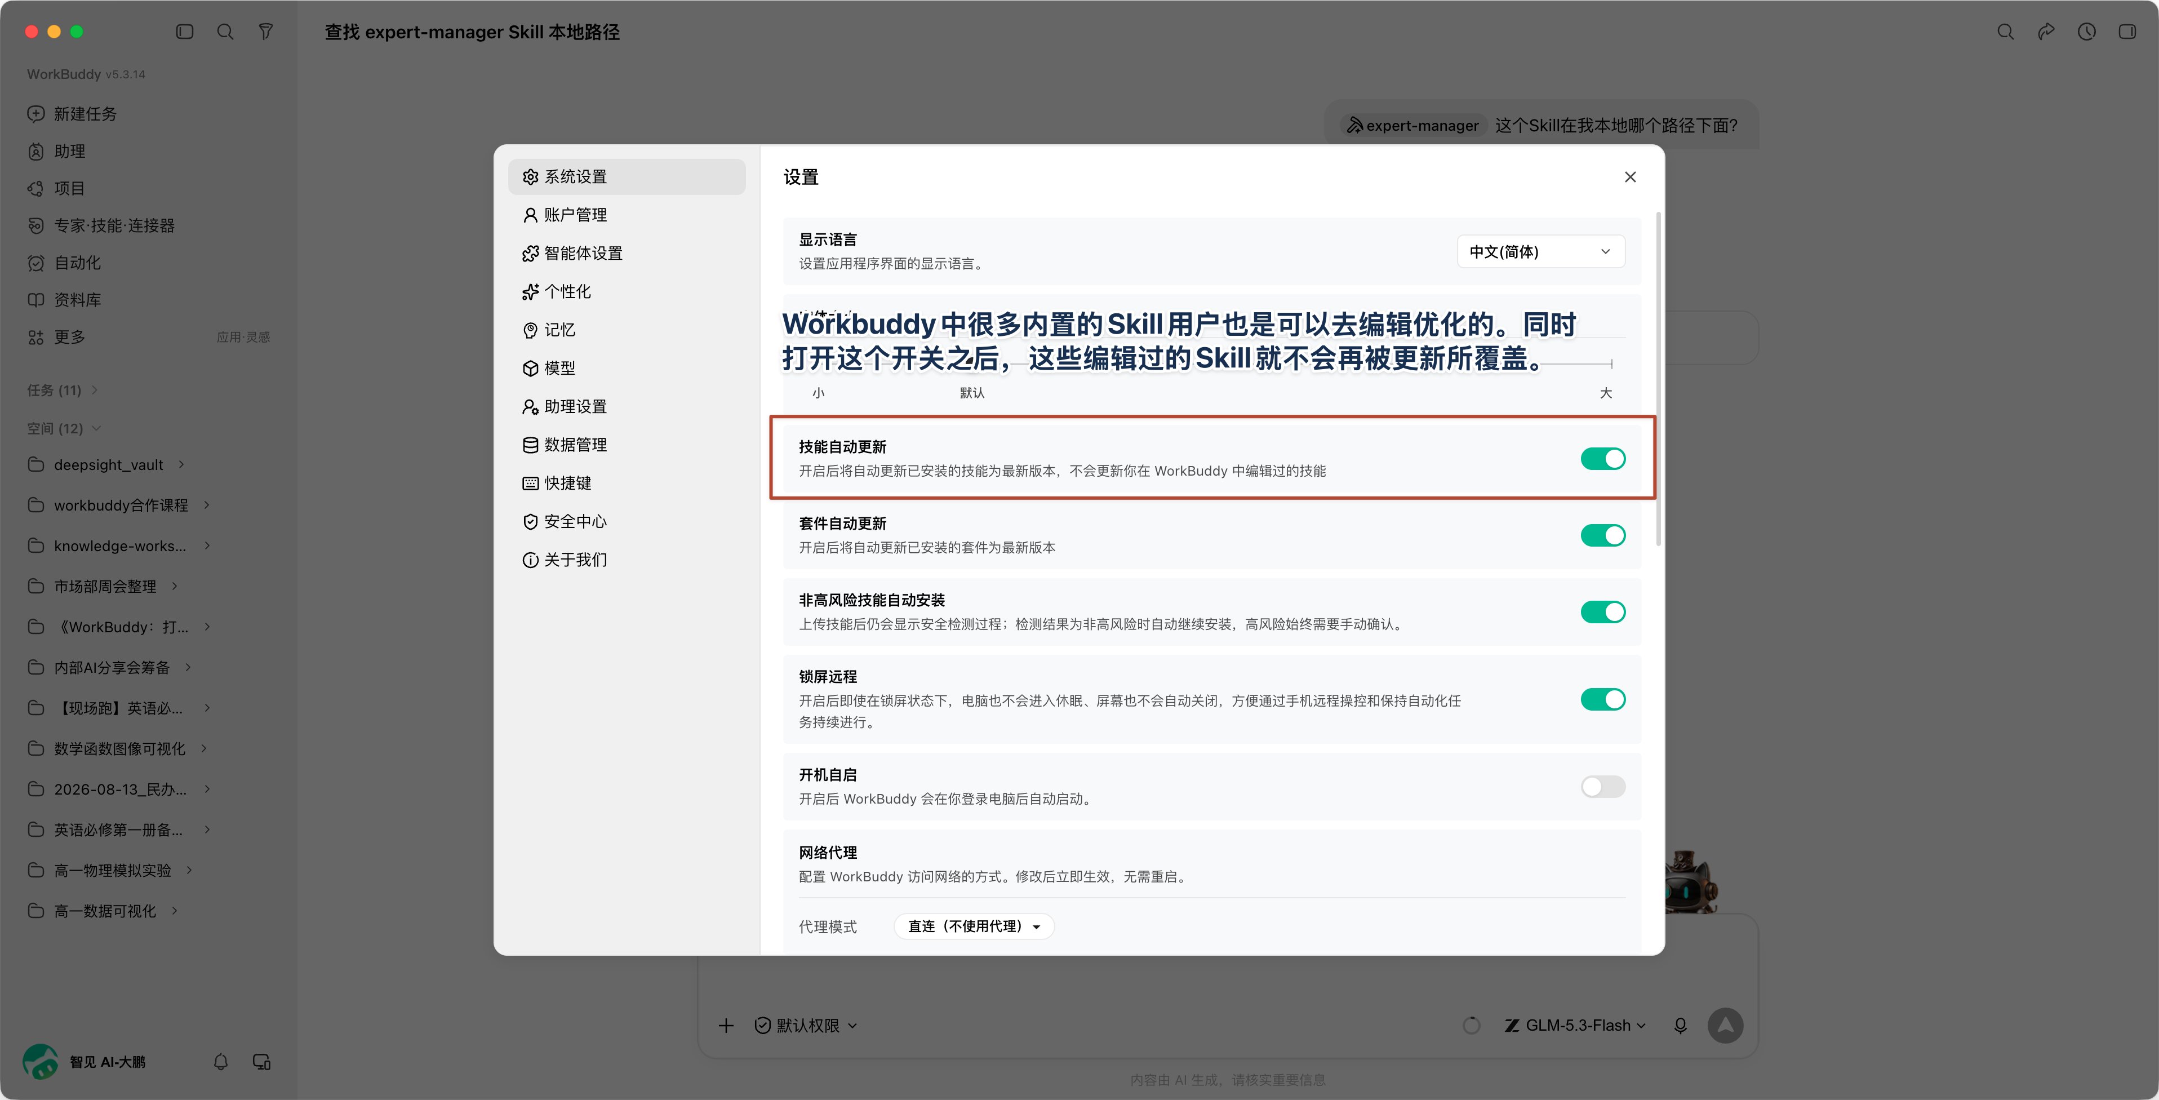Open the 代理模式 dropdown
The height and width of the screenshot is (1100, 2159).
click(x=974, y=926)
